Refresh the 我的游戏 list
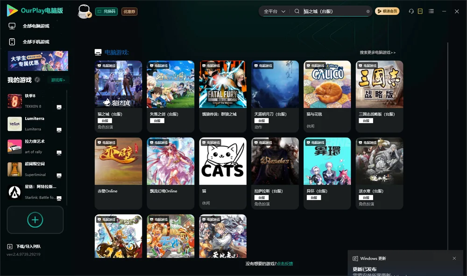The height and width of the screenshot is (276, 467). coord(37,80)
